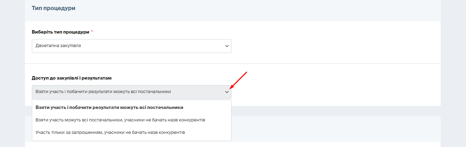Viewport: 466px width, 147px height.
Task: Open the "Двоетапна закупівля" dropdown
Action: pyautogui.click(x=131, y=46)
